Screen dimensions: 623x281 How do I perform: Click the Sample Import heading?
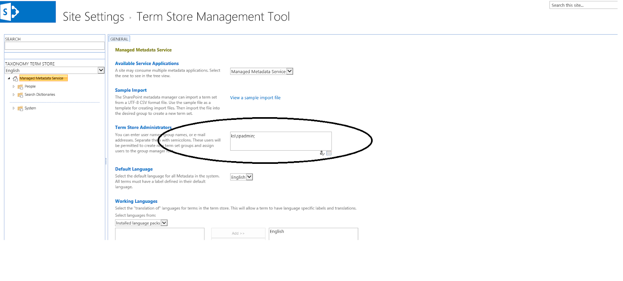tap(131, 90)
